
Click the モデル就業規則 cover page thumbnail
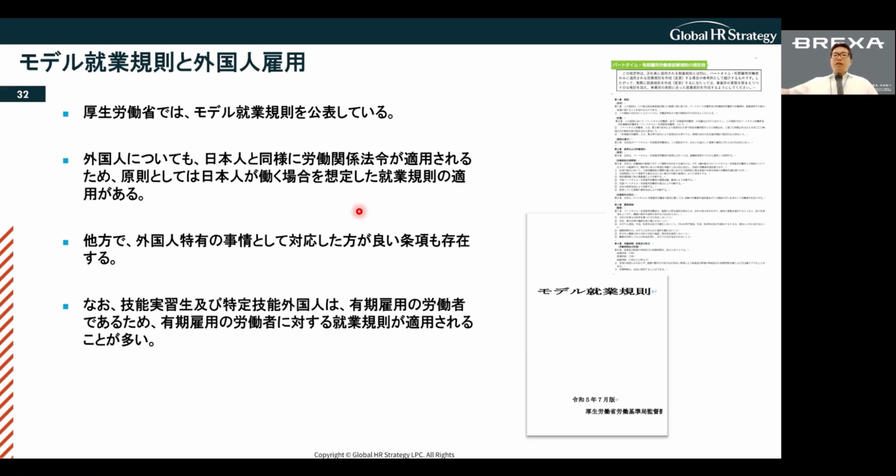[597, 325]
